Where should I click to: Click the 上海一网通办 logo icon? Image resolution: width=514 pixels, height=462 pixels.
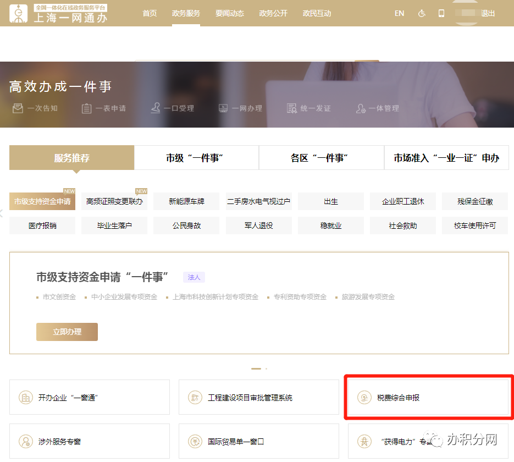tap(20, 13)
